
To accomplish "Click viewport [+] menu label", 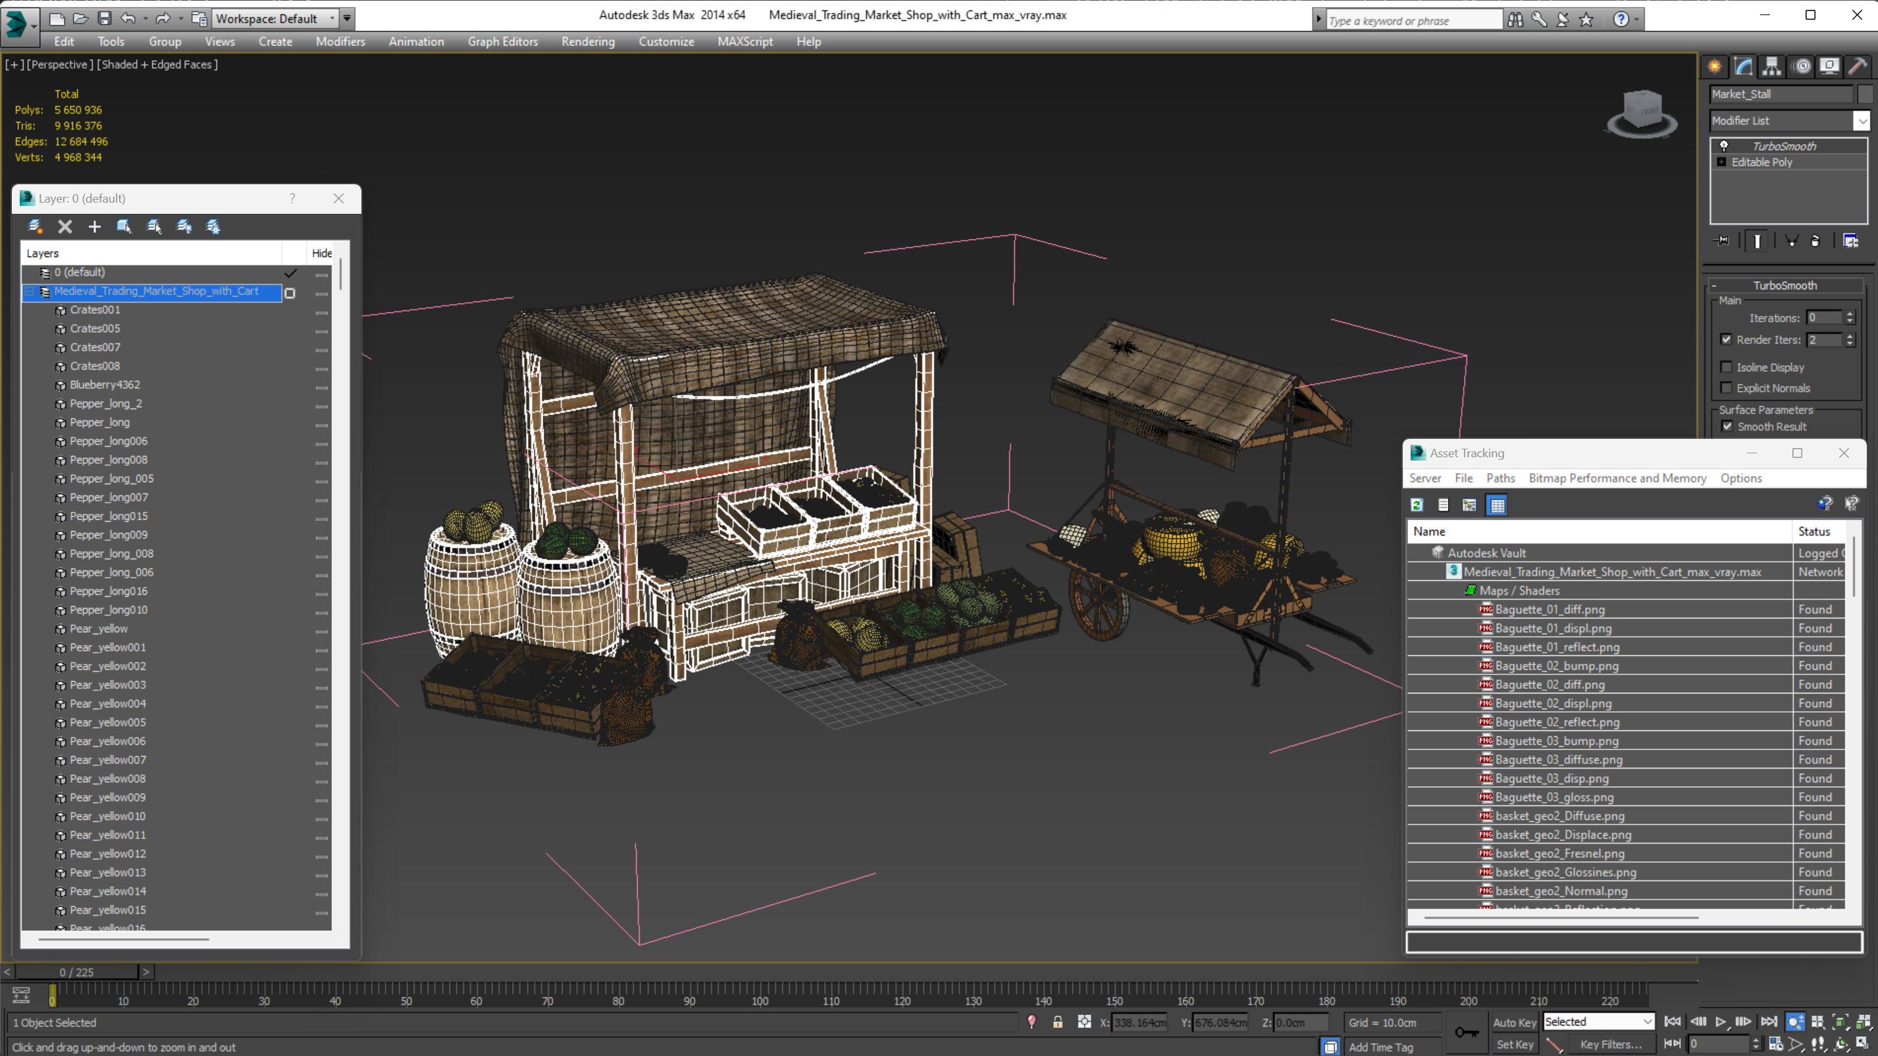I will tap(13, 64).
